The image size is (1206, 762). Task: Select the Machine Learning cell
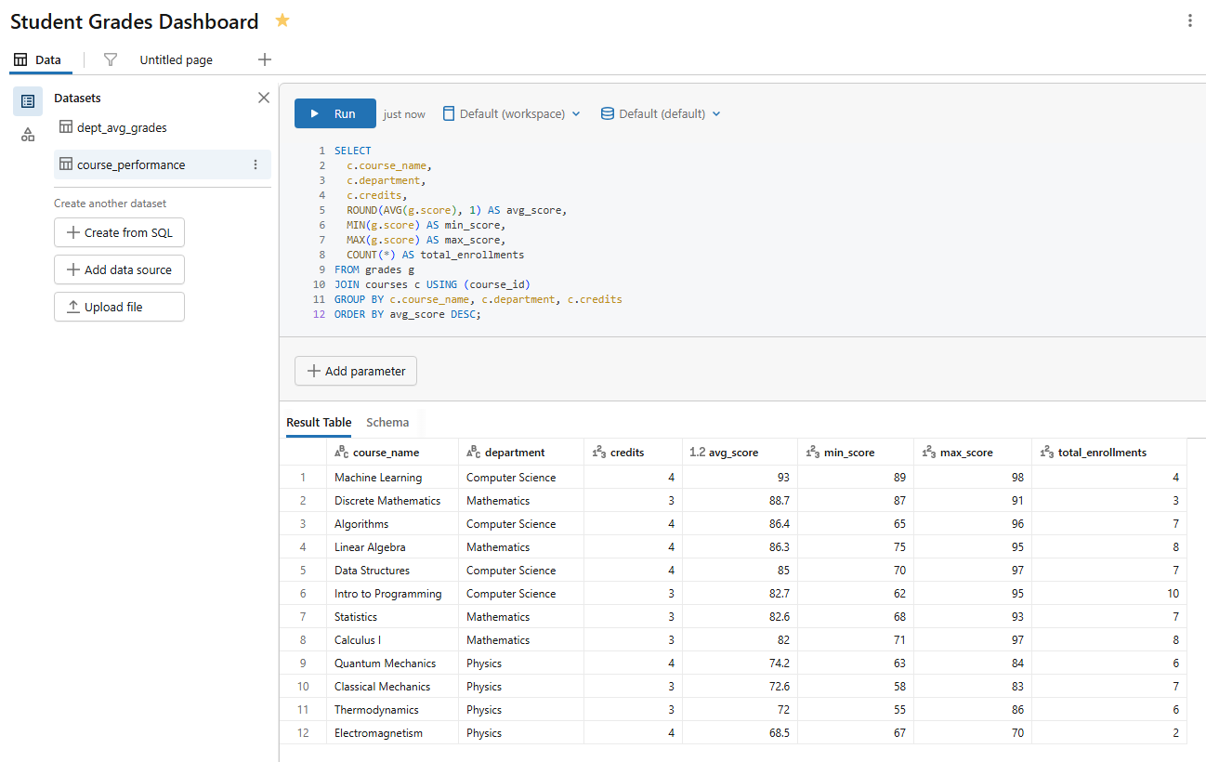pyautogui.click(x=392, y=478)
